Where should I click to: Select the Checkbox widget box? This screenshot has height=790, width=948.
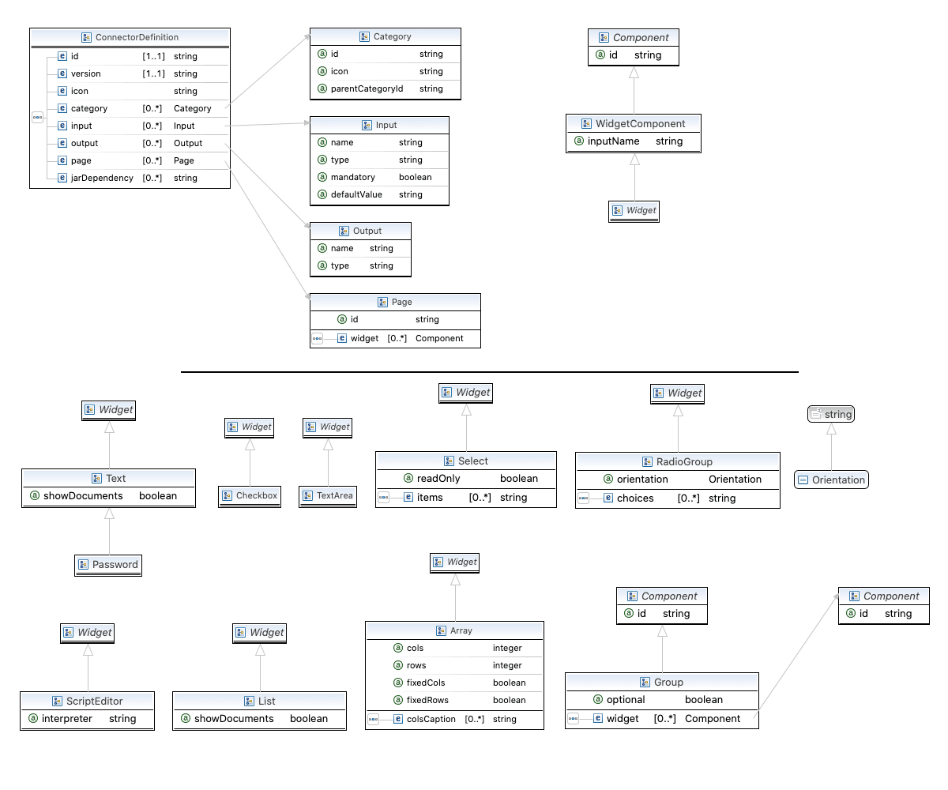pos(249,495)
